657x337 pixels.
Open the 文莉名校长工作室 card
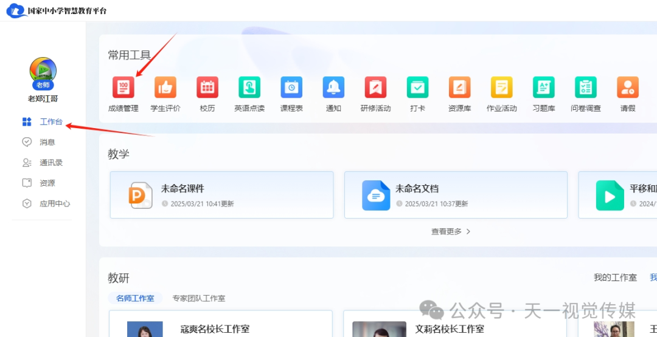[x=454, y=324]
